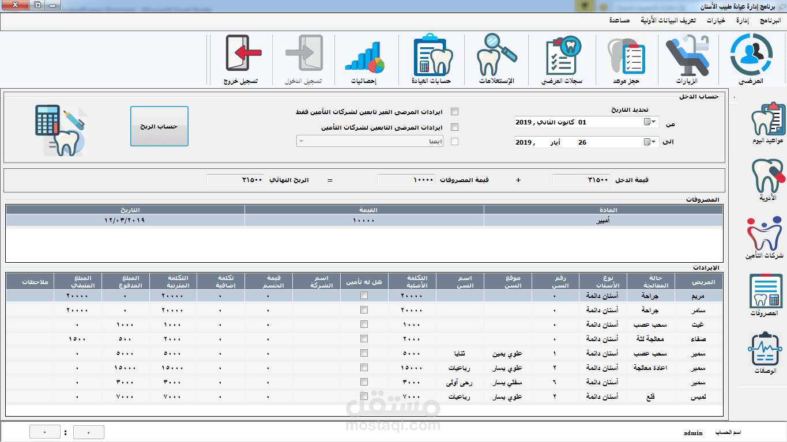Toggle insurance checkbox in مريم's row

point(364,296)
